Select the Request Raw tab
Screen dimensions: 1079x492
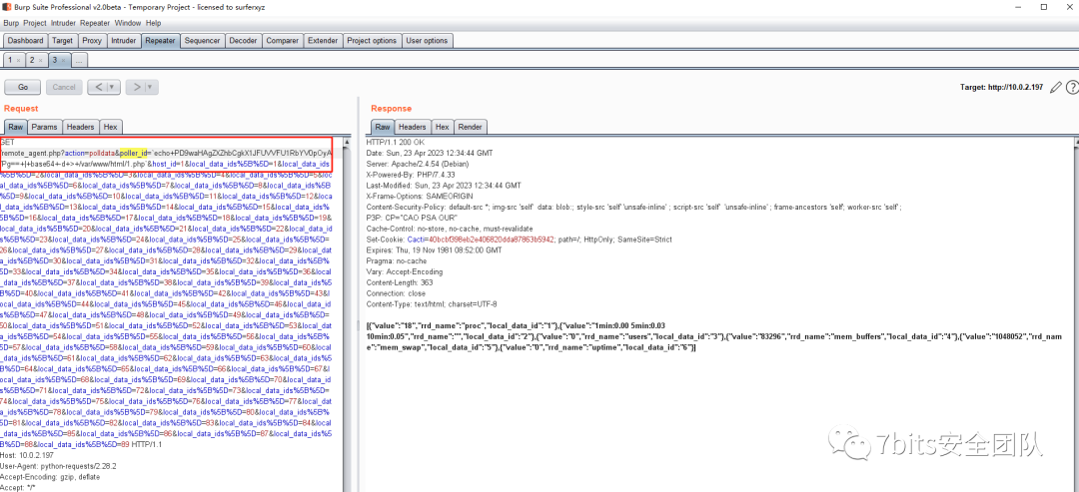coord(16,127)
